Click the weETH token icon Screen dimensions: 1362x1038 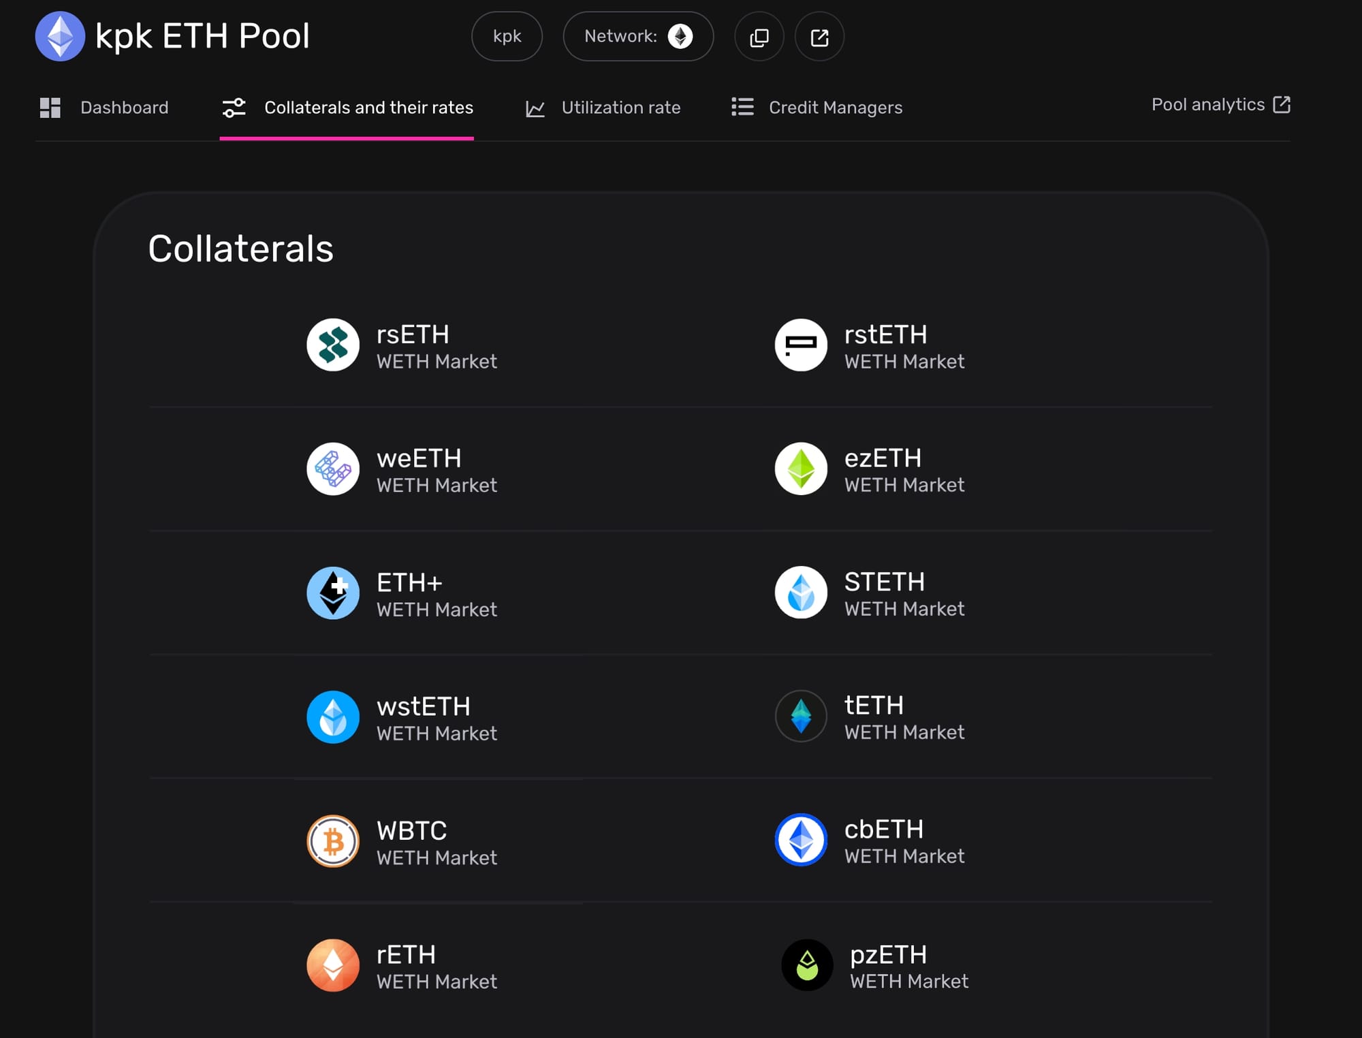pyautogui.click(x=333, y=469)
